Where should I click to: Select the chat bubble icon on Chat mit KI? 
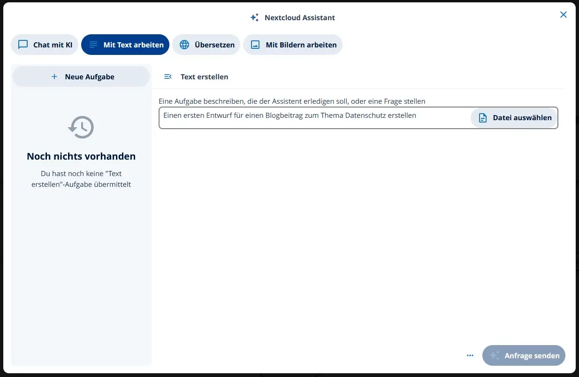tap(22, 45)
